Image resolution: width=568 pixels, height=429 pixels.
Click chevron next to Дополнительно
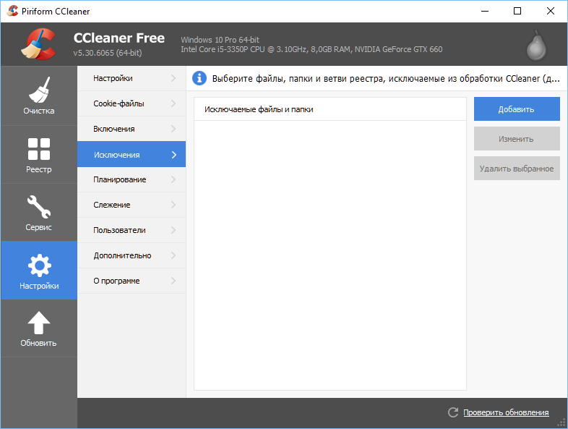click(173, 255)
